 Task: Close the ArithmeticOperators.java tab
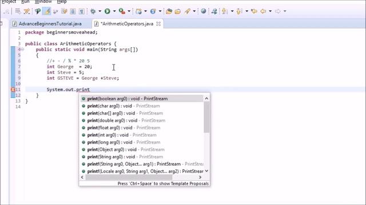click(158, 24)
